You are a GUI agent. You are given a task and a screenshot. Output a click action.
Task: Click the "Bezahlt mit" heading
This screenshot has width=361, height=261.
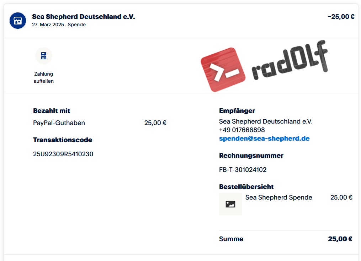coord(52,111)
